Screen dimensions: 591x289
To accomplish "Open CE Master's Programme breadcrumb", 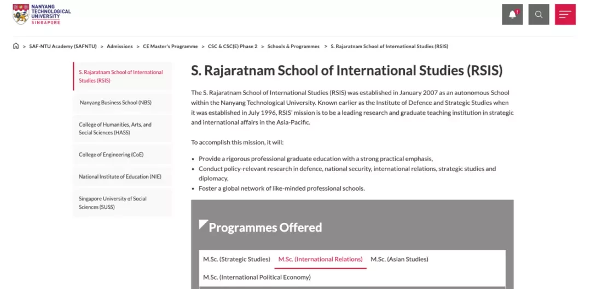I will tap(170, 46).
